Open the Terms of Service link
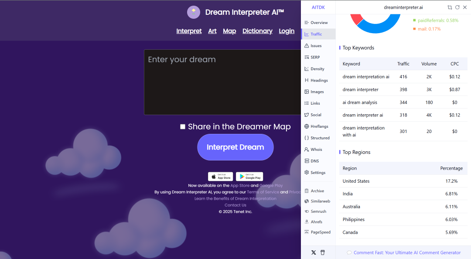 point(263,192)
